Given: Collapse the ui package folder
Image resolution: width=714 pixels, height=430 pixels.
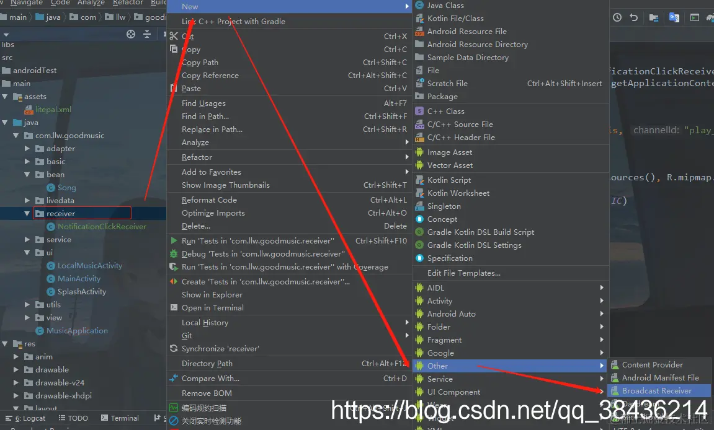Looking at the screenshot, I should 27,253.
